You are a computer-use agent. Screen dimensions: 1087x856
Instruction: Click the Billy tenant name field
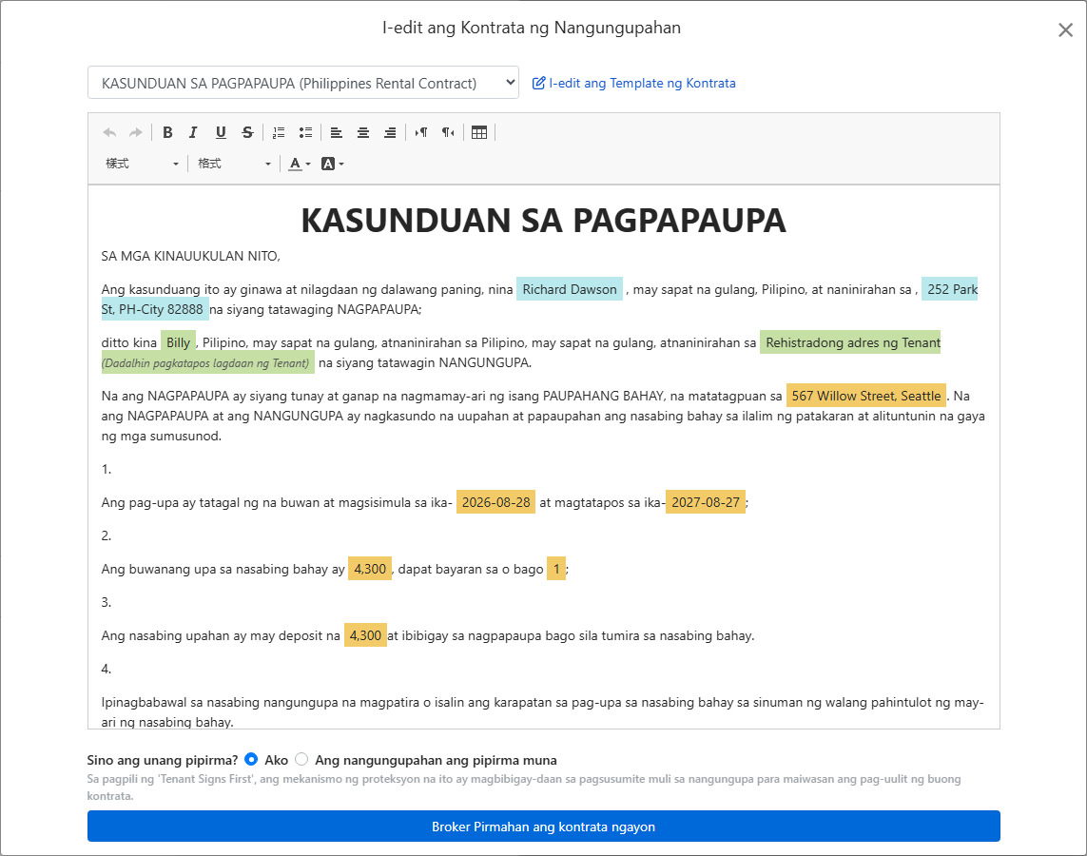[x=178, y=342]
